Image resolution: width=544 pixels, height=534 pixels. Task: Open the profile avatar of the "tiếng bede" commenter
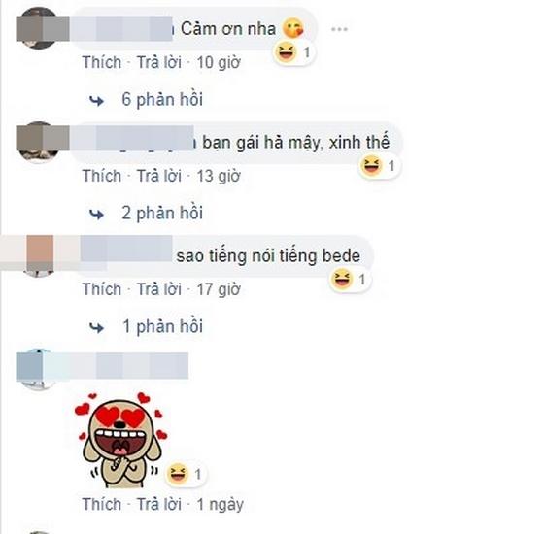[39, 255]
